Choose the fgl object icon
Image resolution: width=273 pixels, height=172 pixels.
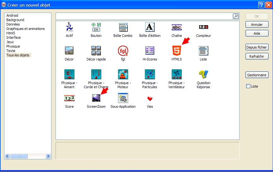pyautogui.click(x=123, y=50)
